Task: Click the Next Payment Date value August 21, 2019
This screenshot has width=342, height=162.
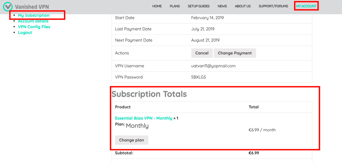Action: (205, 40)
